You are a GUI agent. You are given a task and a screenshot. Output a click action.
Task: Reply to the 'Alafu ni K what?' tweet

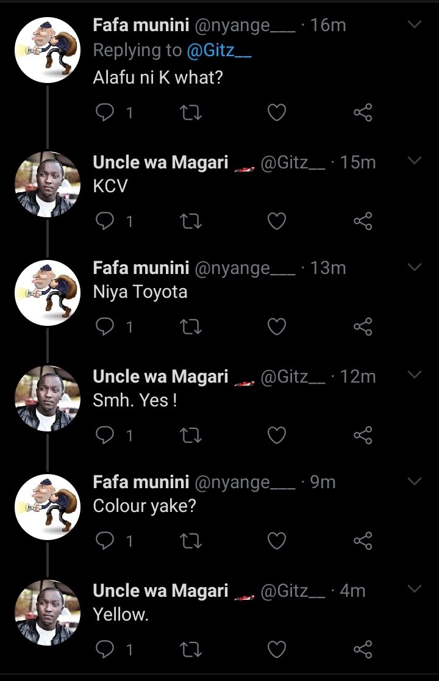[x=104, y=112]
